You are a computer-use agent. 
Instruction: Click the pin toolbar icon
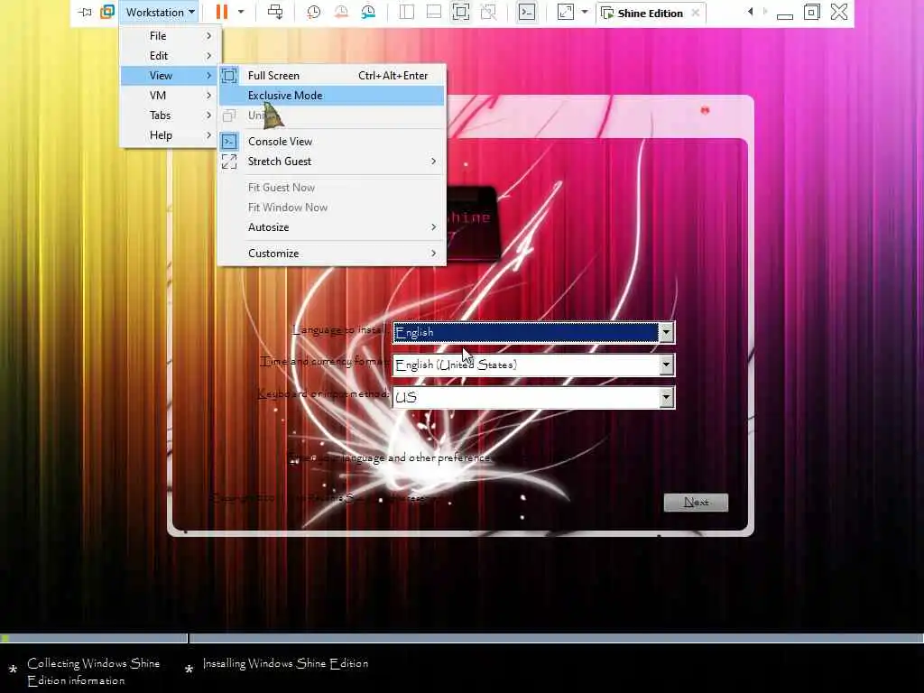[85, 12]
